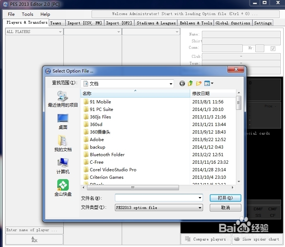Sort files by 修改日期 column header
285x247 pixels.
pyautogui.click(x=213, y=93)
